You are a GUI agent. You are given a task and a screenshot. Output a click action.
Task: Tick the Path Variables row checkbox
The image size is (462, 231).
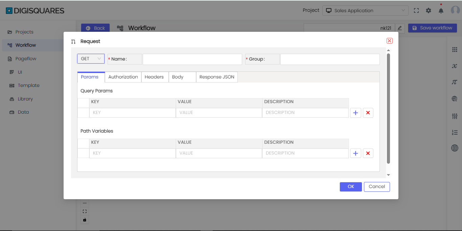pyautogui.click(x=83, y=153)
